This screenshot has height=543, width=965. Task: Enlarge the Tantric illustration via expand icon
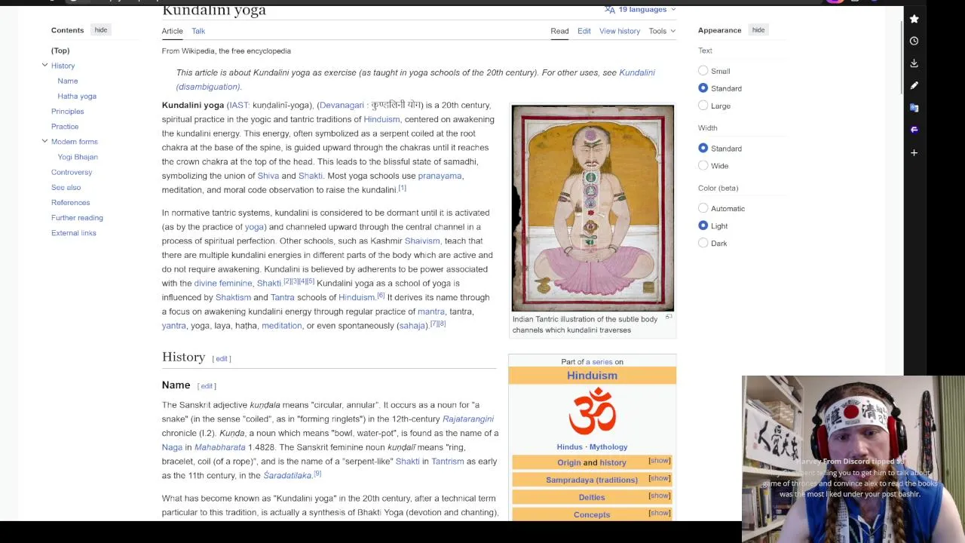click(x=669, y=318)
